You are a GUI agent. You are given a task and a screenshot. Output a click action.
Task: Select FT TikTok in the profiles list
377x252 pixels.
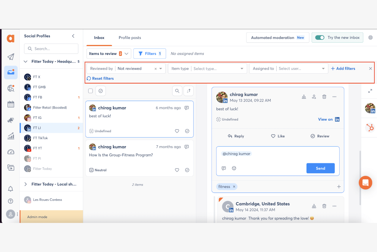41,138
